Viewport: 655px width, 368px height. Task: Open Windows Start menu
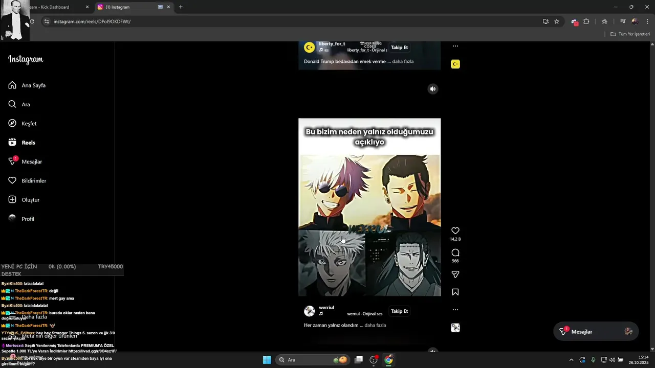pyautogui.click(x=267, y=360)
